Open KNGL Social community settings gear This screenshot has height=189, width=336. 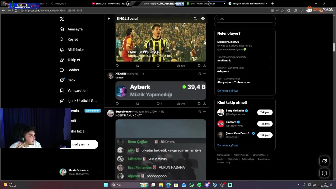click(x=203, y=19)
